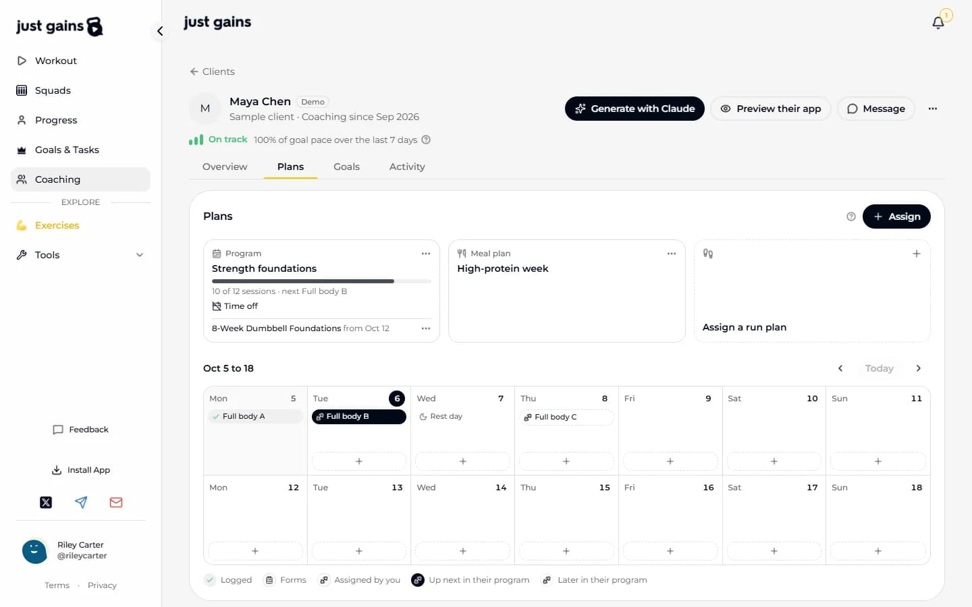Open Strength foundations program options menu
Screen dimensions: 972x607
pos(426,254)
